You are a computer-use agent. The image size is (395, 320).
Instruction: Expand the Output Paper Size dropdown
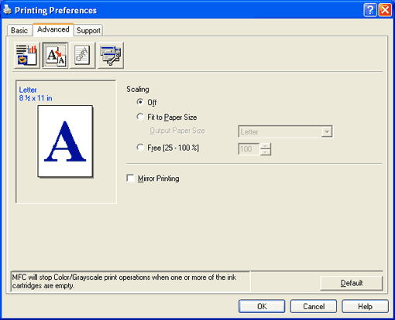(x=327, y=131)
